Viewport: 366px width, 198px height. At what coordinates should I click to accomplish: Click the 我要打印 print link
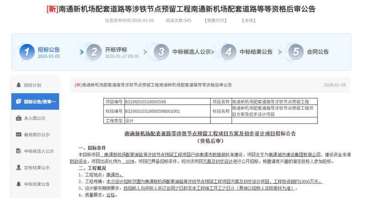[215, 21]
